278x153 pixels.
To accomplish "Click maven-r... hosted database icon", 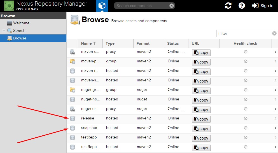I will coord(72,71).
